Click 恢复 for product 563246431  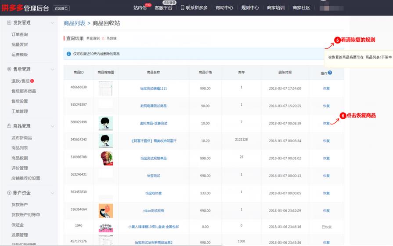(326, 176)
